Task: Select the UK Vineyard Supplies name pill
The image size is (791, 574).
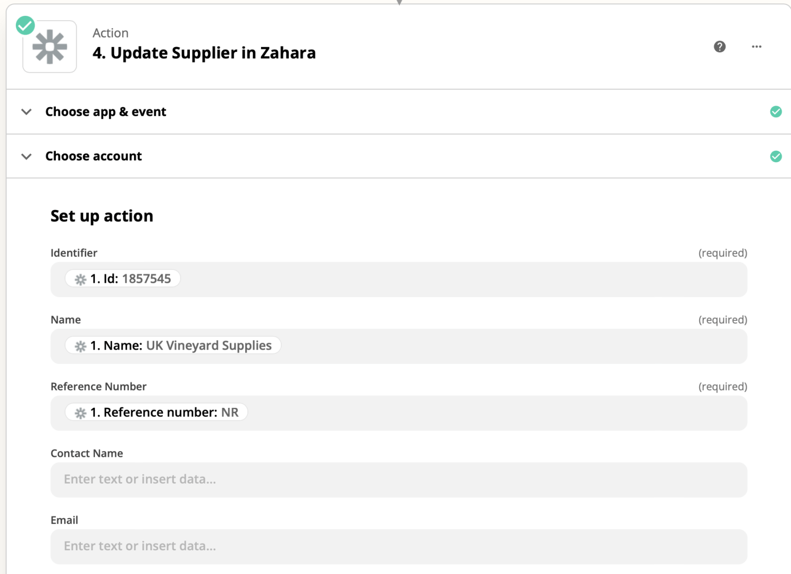Action: click(173, 345)
